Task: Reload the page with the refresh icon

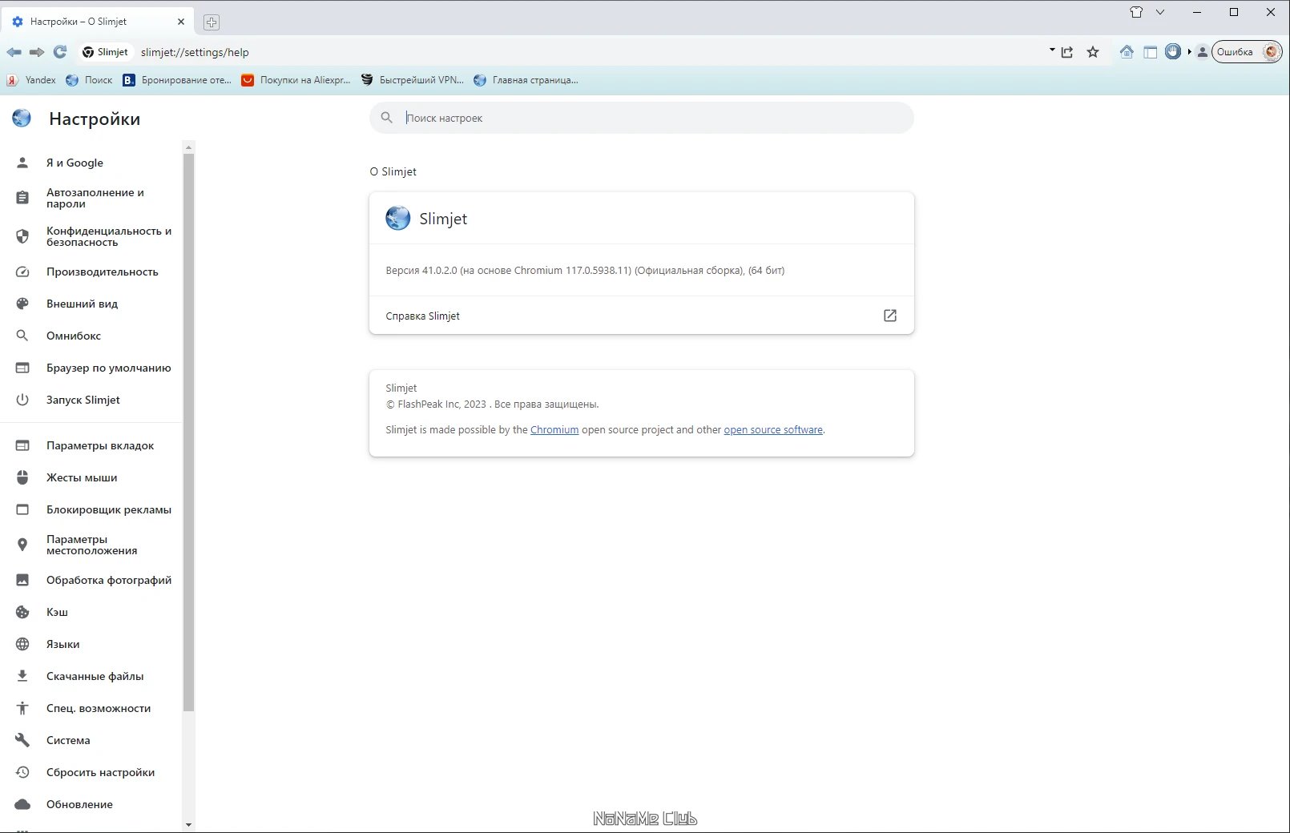Action: (60, 52)
